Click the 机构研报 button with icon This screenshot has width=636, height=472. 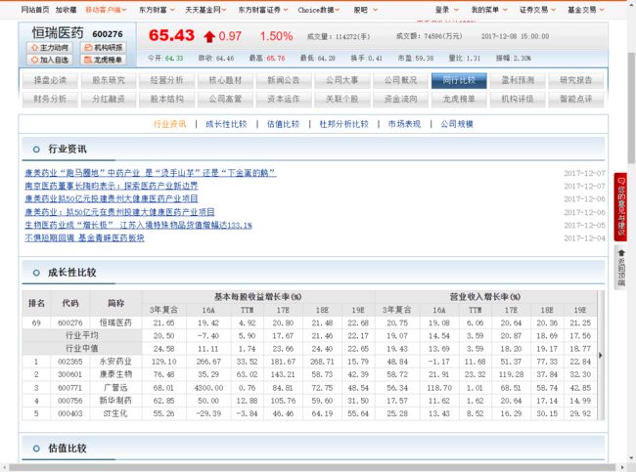[x=103, y=48]
